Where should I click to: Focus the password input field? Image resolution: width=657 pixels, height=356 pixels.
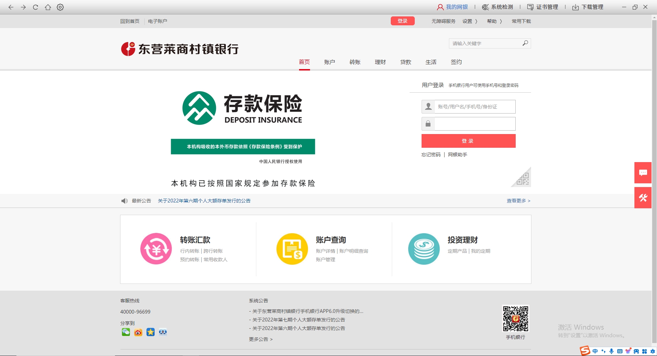pyautogui.click(x=475, y=124)
